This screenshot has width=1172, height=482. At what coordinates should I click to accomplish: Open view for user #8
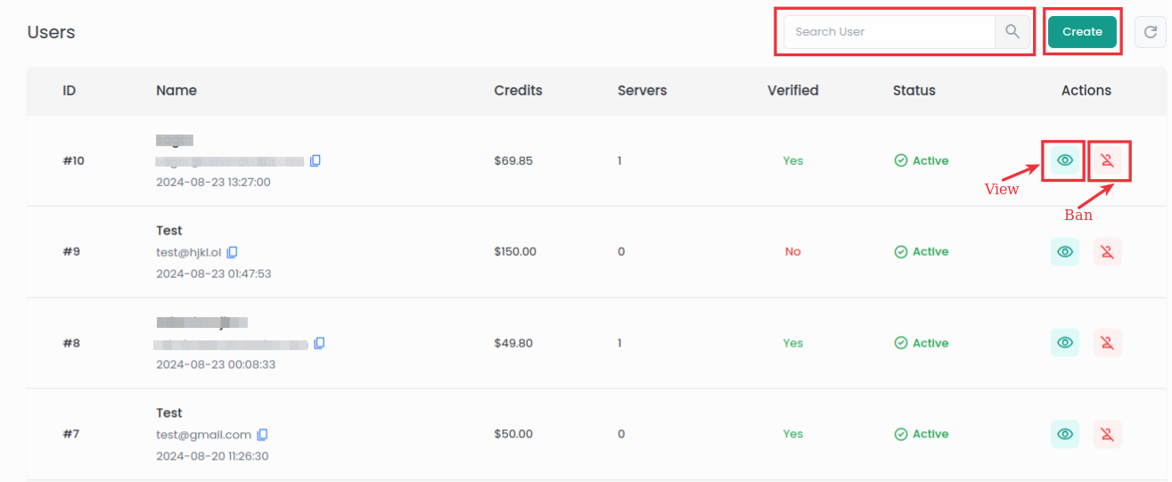1064,343
